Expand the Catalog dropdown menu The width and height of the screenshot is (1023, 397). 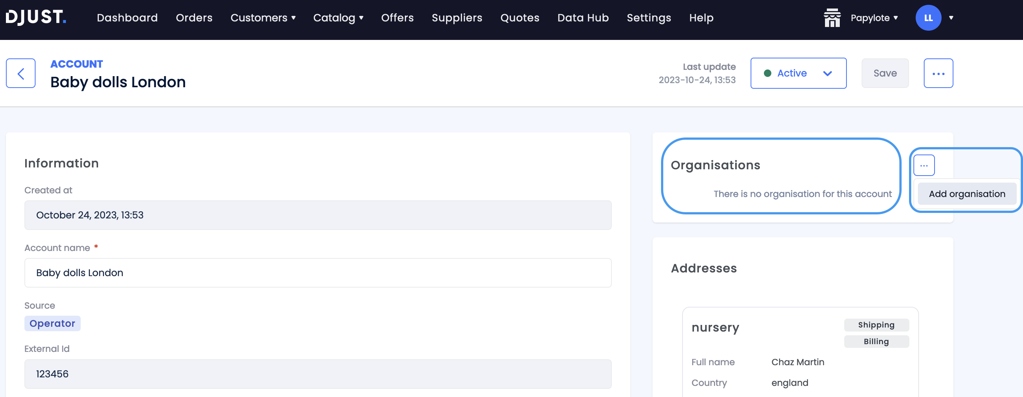(x=338, y=17)
